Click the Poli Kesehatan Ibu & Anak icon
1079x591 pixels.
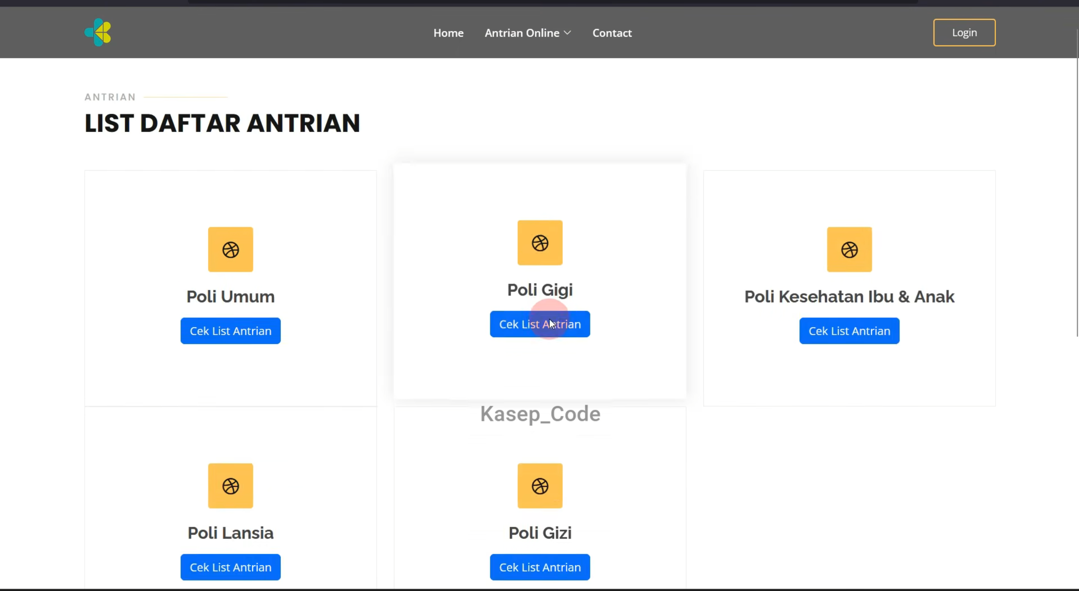[x=849, y=250]
